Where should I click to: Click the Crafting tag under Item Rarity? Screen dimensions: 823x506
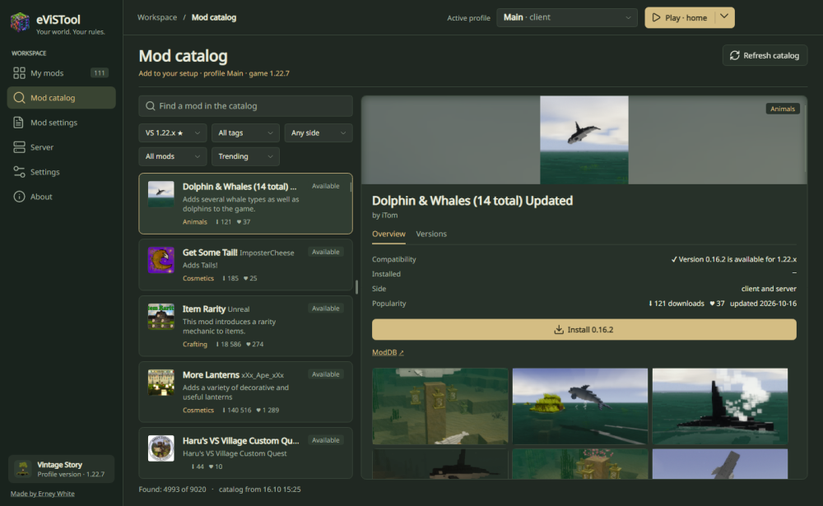[195, 345]
